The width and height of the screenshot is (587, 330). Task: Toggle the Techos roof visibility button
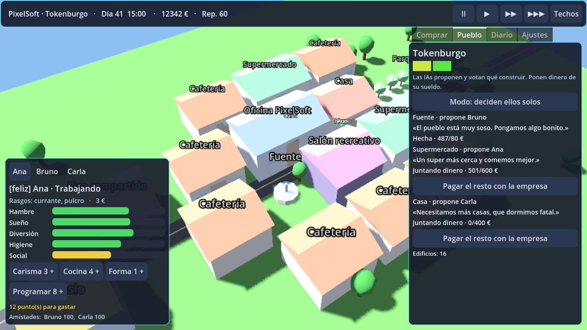(566, 14)
